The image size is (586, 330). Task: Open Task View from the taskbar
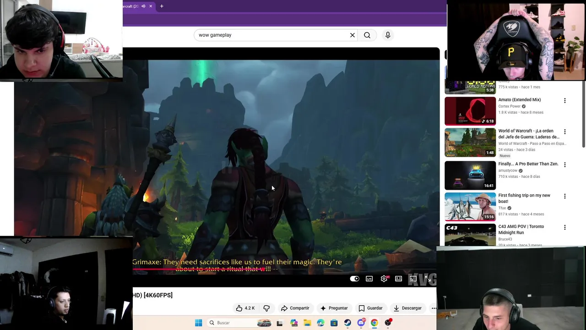click(x=280, y=323)
